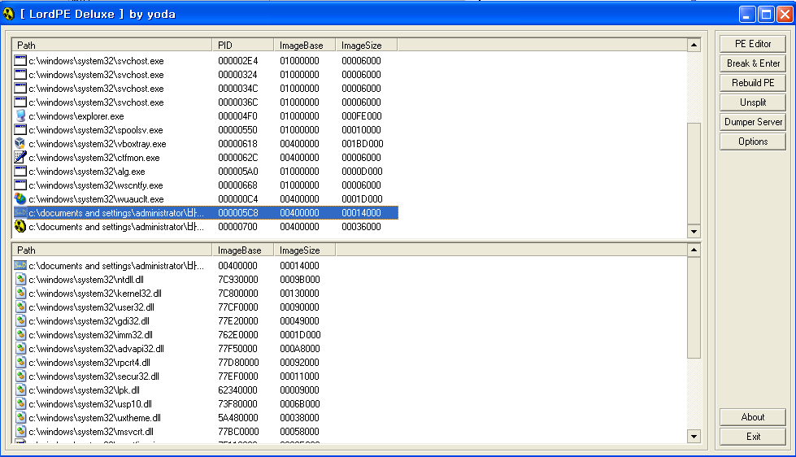Click explorer.exe process icon
The image size is (796, 457).
pyautogui.click(x=20, y=116)
